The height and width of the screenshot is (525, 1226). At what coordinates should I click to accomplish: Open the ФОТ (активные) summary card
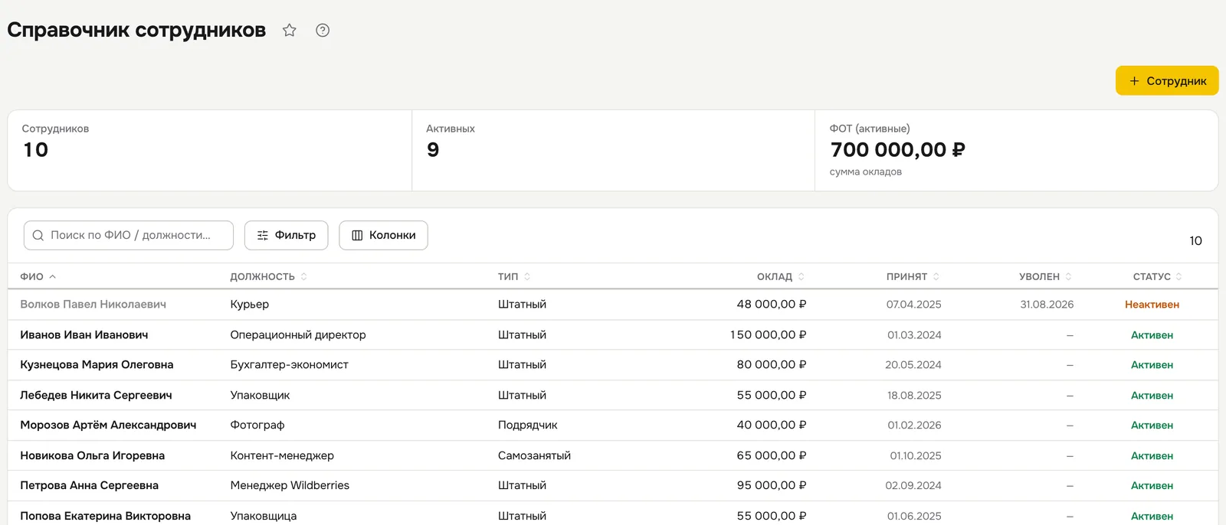tap(1017, 151)
